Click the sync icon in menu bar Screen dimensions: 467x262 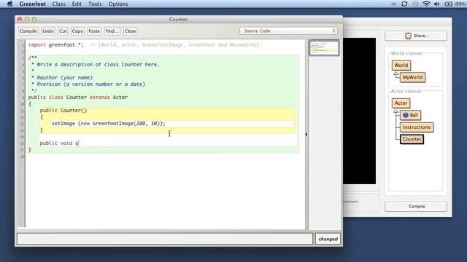pyautogui.click(x=404, y=4)
